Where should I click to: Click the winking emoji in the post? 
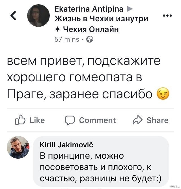coord(163,95)
